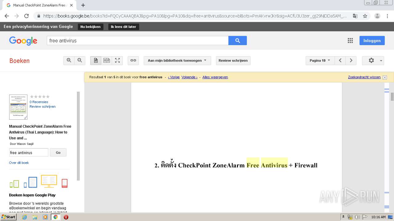This screenshot has height=221, width=394.
Task: Click 'Review schrijven' toolbar button
Action: [x=233, y=60]
